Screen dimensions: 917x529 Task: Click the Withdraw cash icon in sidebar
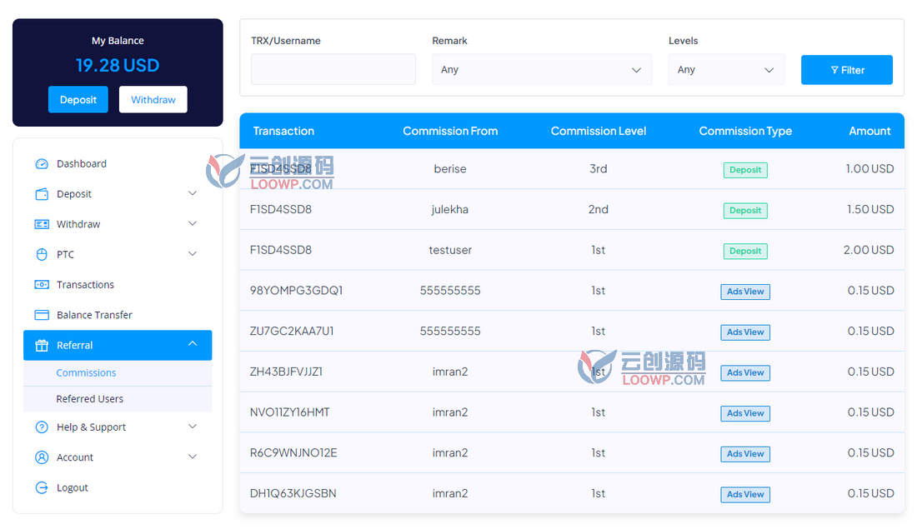click(42, 224)
